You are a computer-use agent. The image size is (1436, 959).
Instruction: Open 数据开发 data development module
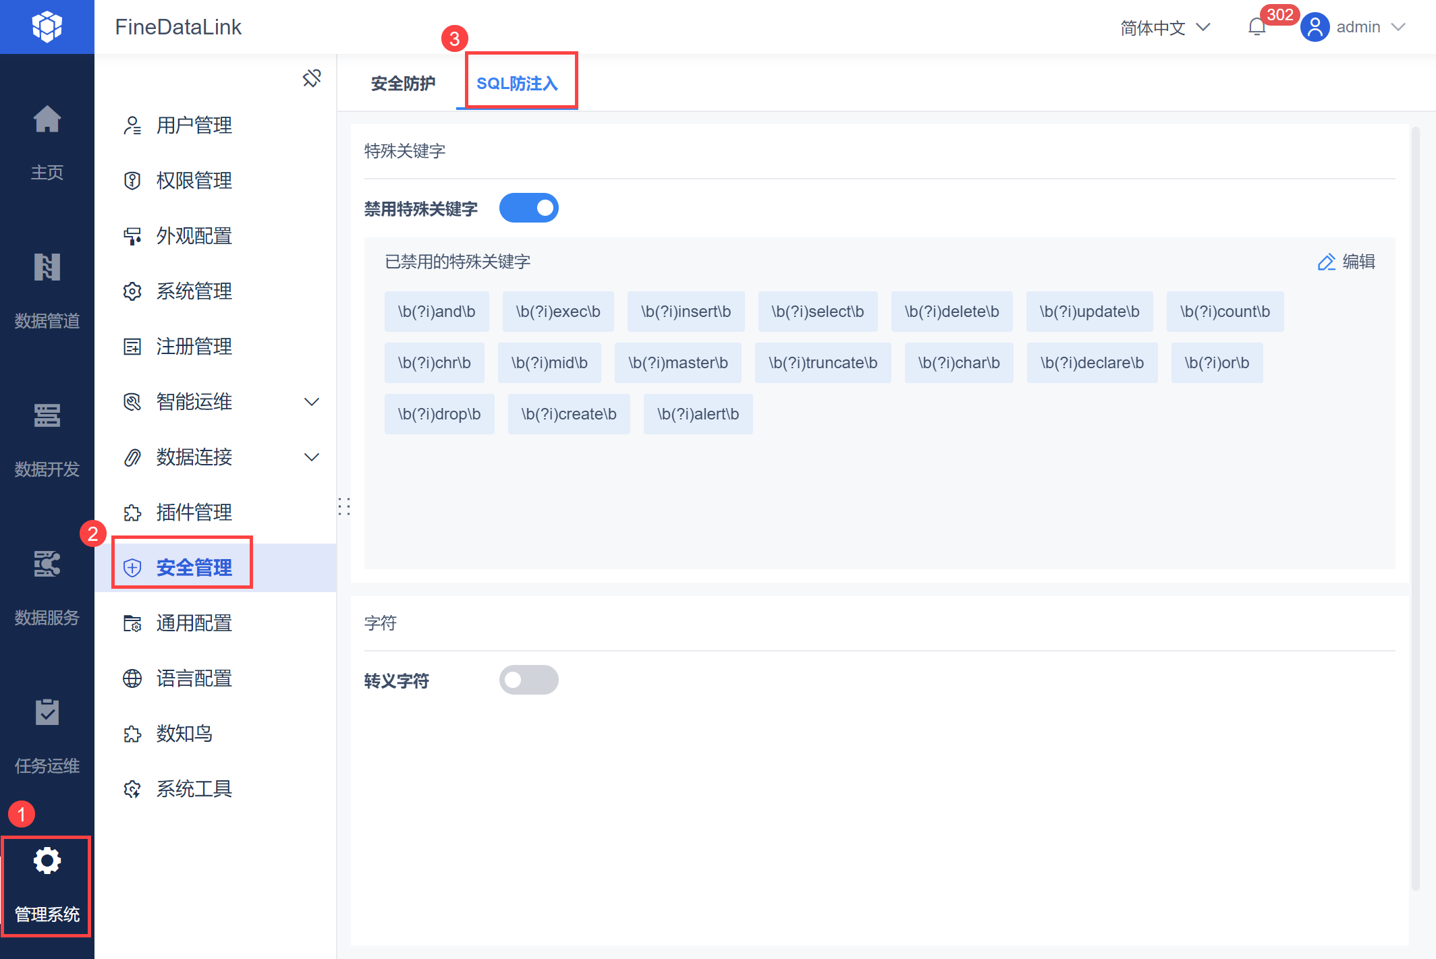(x=47, y=417)
